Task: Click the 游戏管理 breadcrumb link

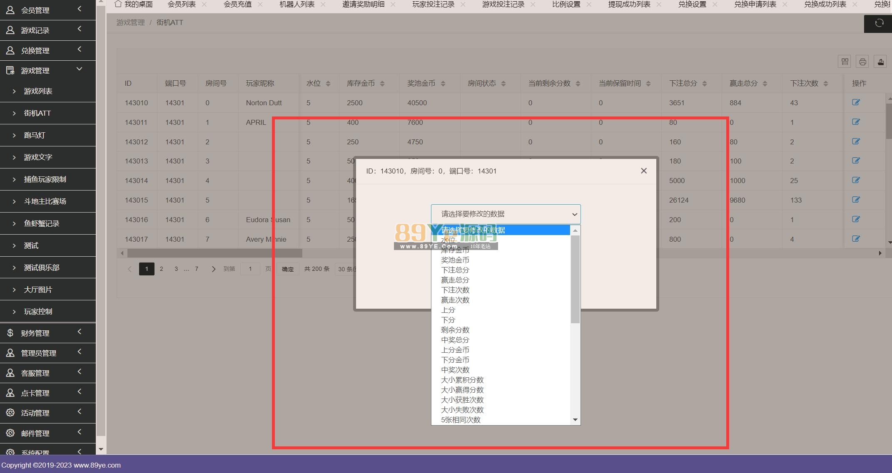Action: tap(130, 22)
